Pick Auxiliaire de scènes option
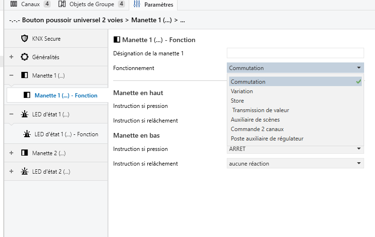 (255, 120)
